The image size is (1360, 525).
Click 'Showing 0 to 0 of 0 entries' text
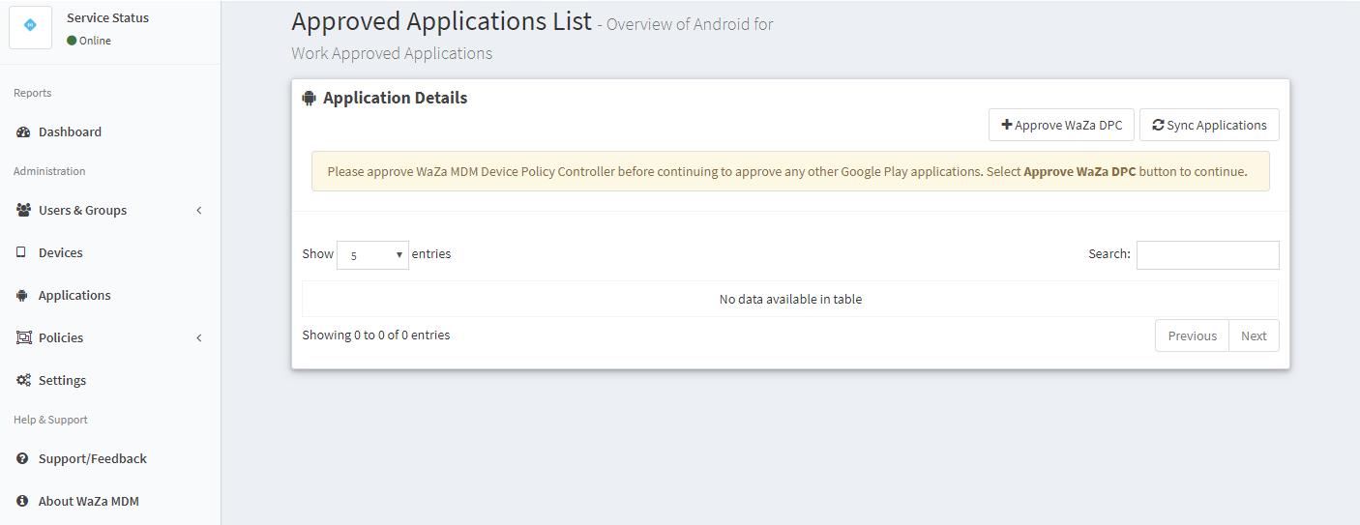[375, 335]
